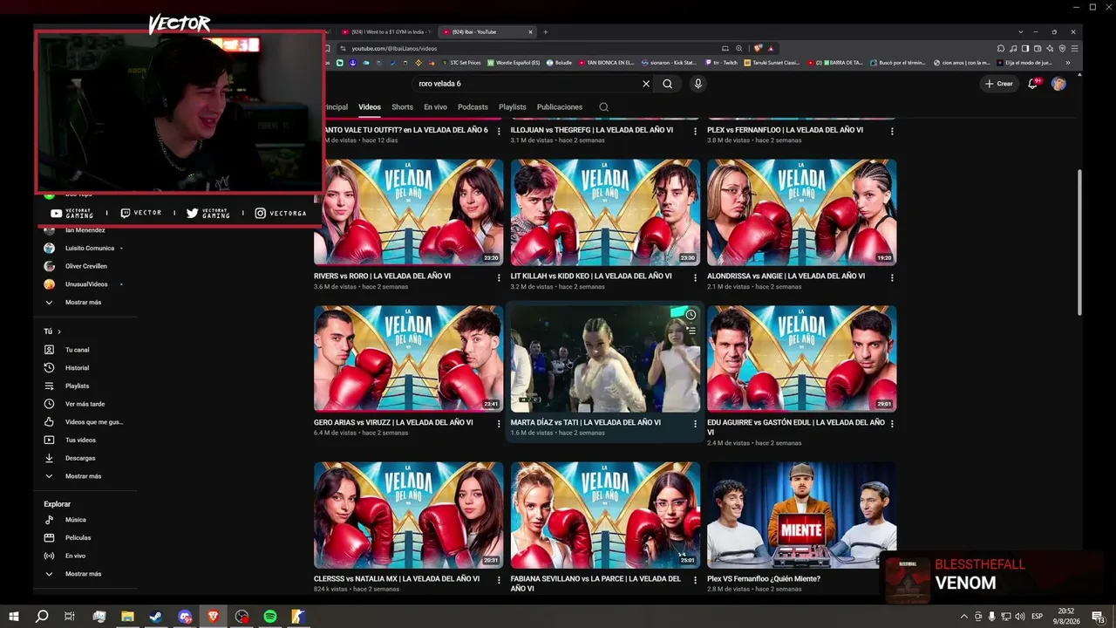The image size is (1116, 628).
Task: Open options for EDU AGUIRRE vs GASTÓN EDUL video
Action: [x=892, y=424]
